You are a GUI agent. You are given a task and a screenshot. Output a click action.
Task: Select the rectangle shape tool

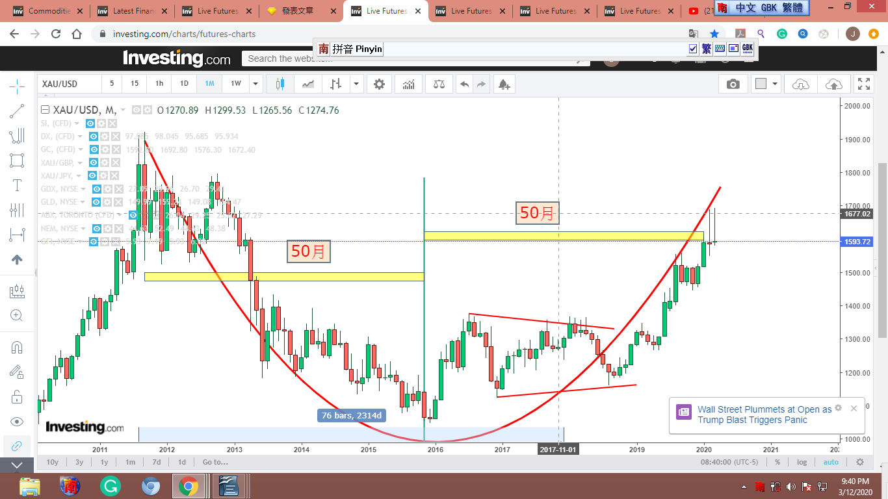pyautogui.click(x=17, y=160)
